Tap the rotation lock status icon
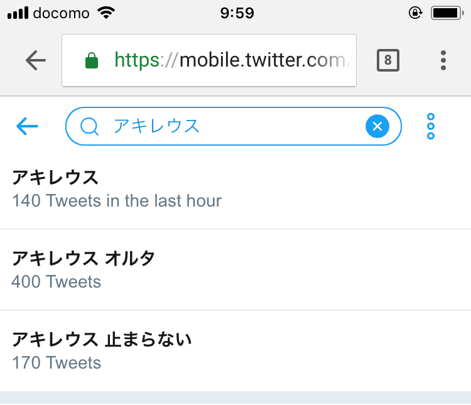 tap(415, 13)
